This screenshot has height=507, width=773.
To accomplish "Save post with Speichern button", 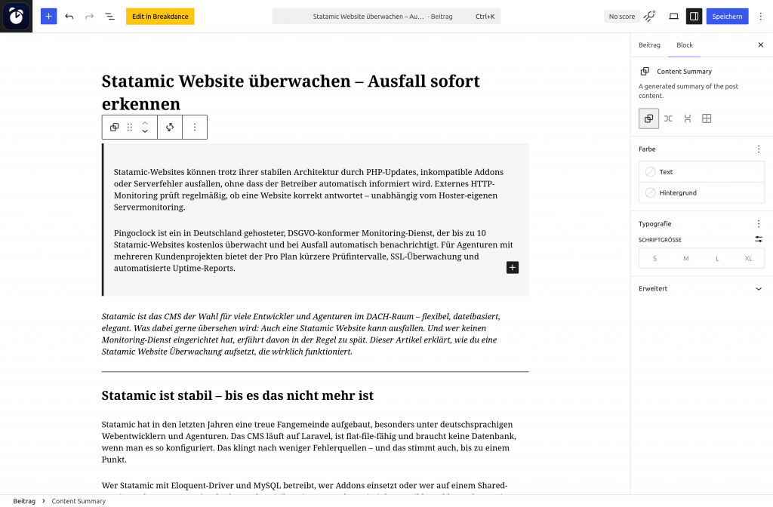I will tap(727, 17).
